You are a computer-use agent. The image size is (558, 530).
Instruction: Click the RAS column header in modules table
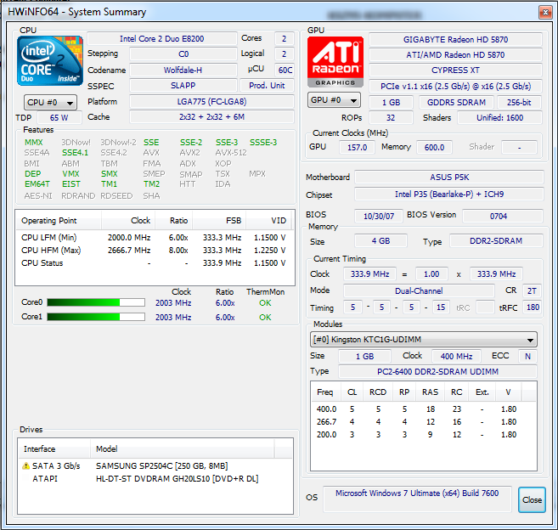click(x=431, y=392)
